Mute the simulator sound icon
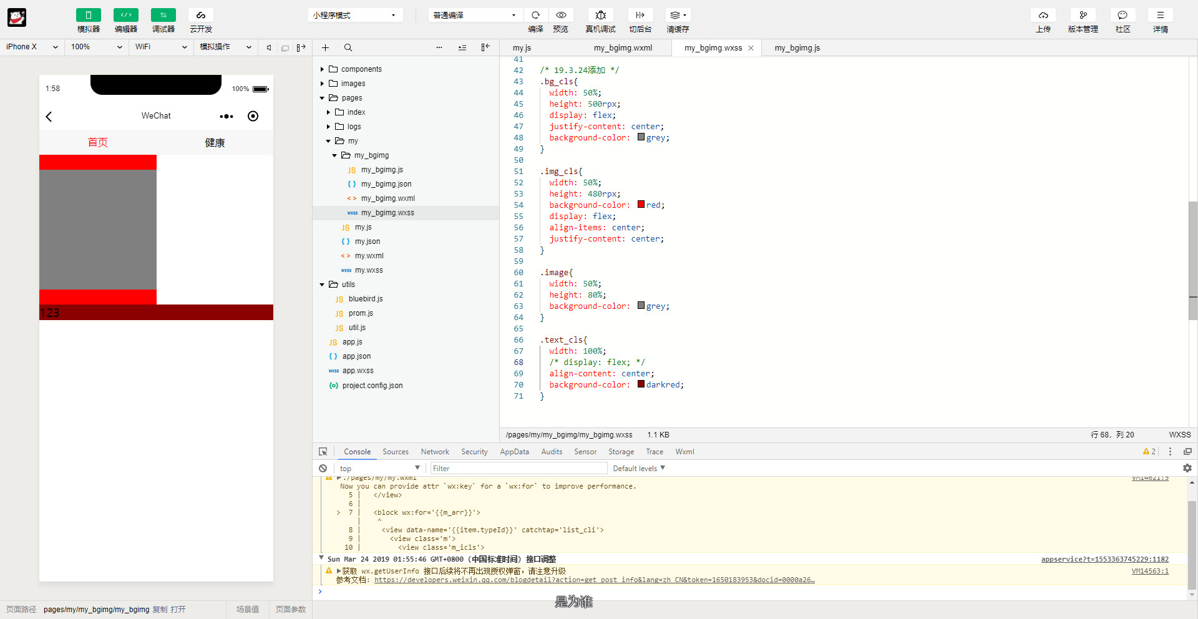Image resolution: width=1198 pixels, height=619 pixels. pos(269,47)
